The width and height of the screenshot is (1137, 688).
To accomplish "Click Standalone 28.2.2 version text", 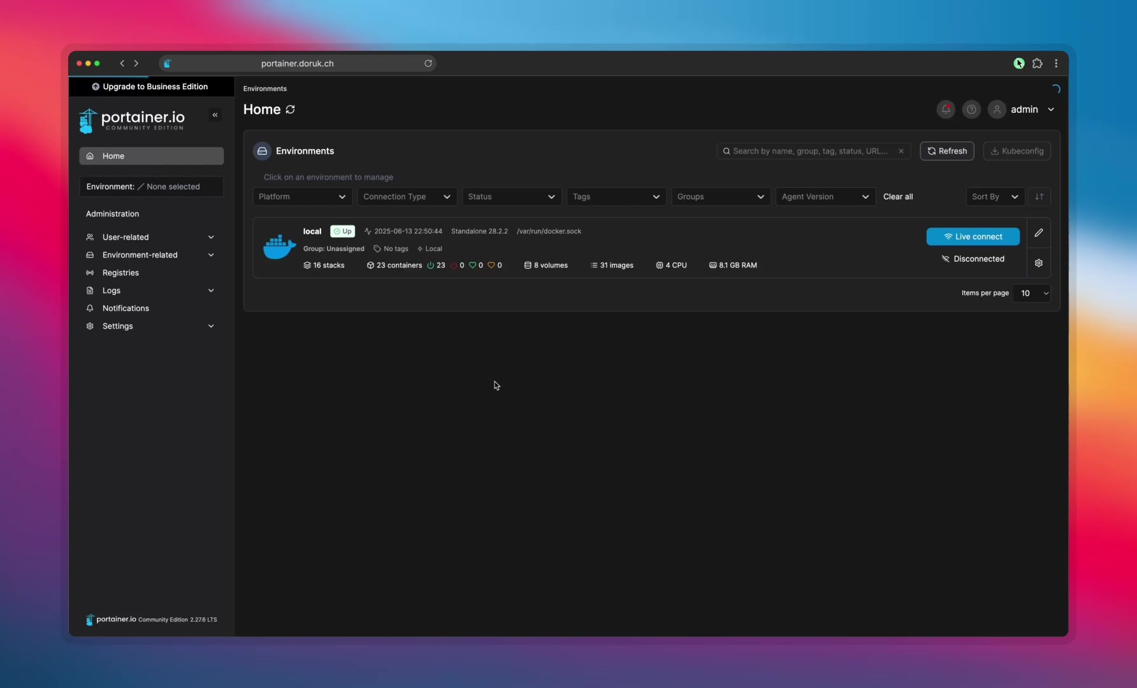I will coord(479,231).
